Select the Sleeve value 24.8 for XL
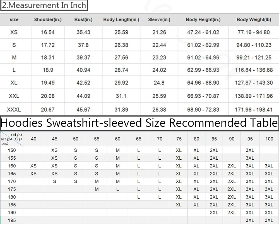This screenshot has height=225, width=279. pos(159,83)
